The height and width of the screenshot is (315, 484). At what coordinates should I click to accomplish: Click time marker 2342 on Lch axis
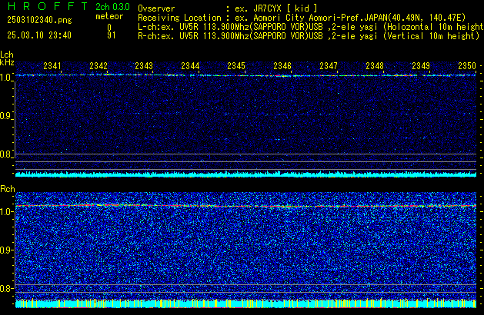point(98,66)
